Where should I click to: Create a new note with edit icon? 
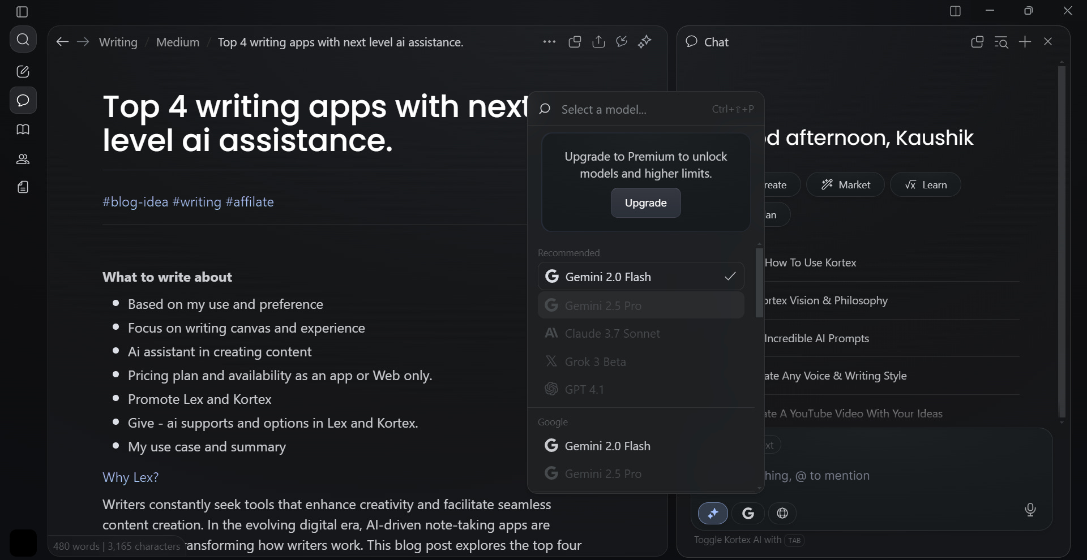tap(23, 72)
